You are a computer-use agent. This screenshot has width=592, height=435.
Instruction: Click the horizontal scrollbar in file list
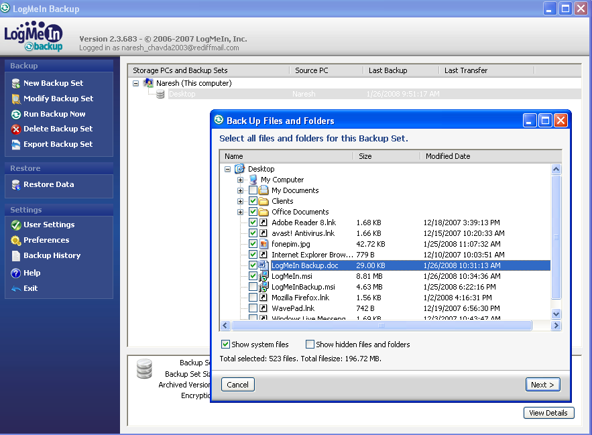(381, 326)
